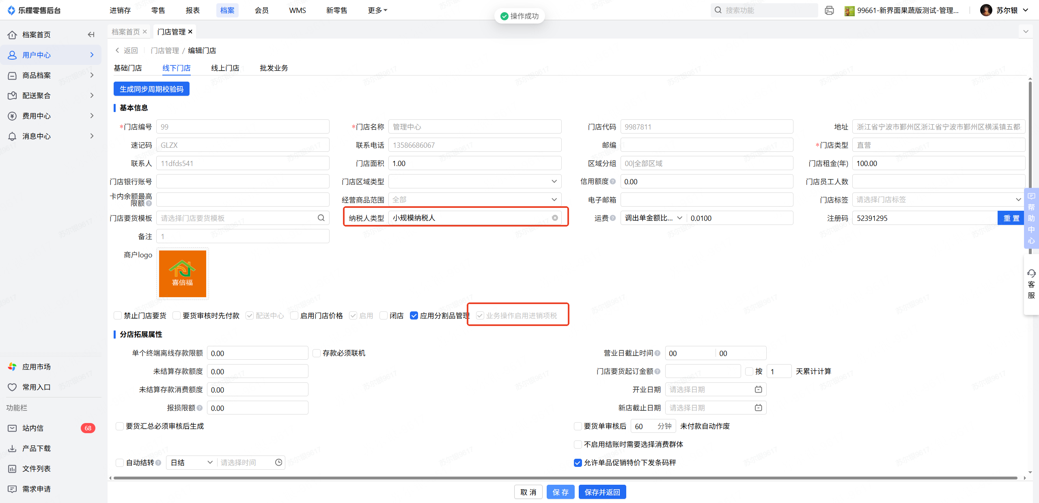Image resolution: width=1039 pixels, height=503 pixels.
Task: Toggle 允许单品促销特价下发条码秤 checkbox
Action: (x=578, y=462)
